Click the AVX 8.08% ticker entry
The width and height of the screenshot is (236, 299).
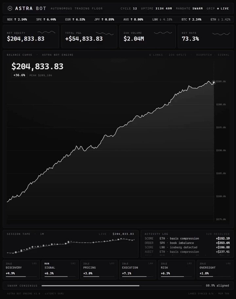pyautogui.click(x=133, y=19)
